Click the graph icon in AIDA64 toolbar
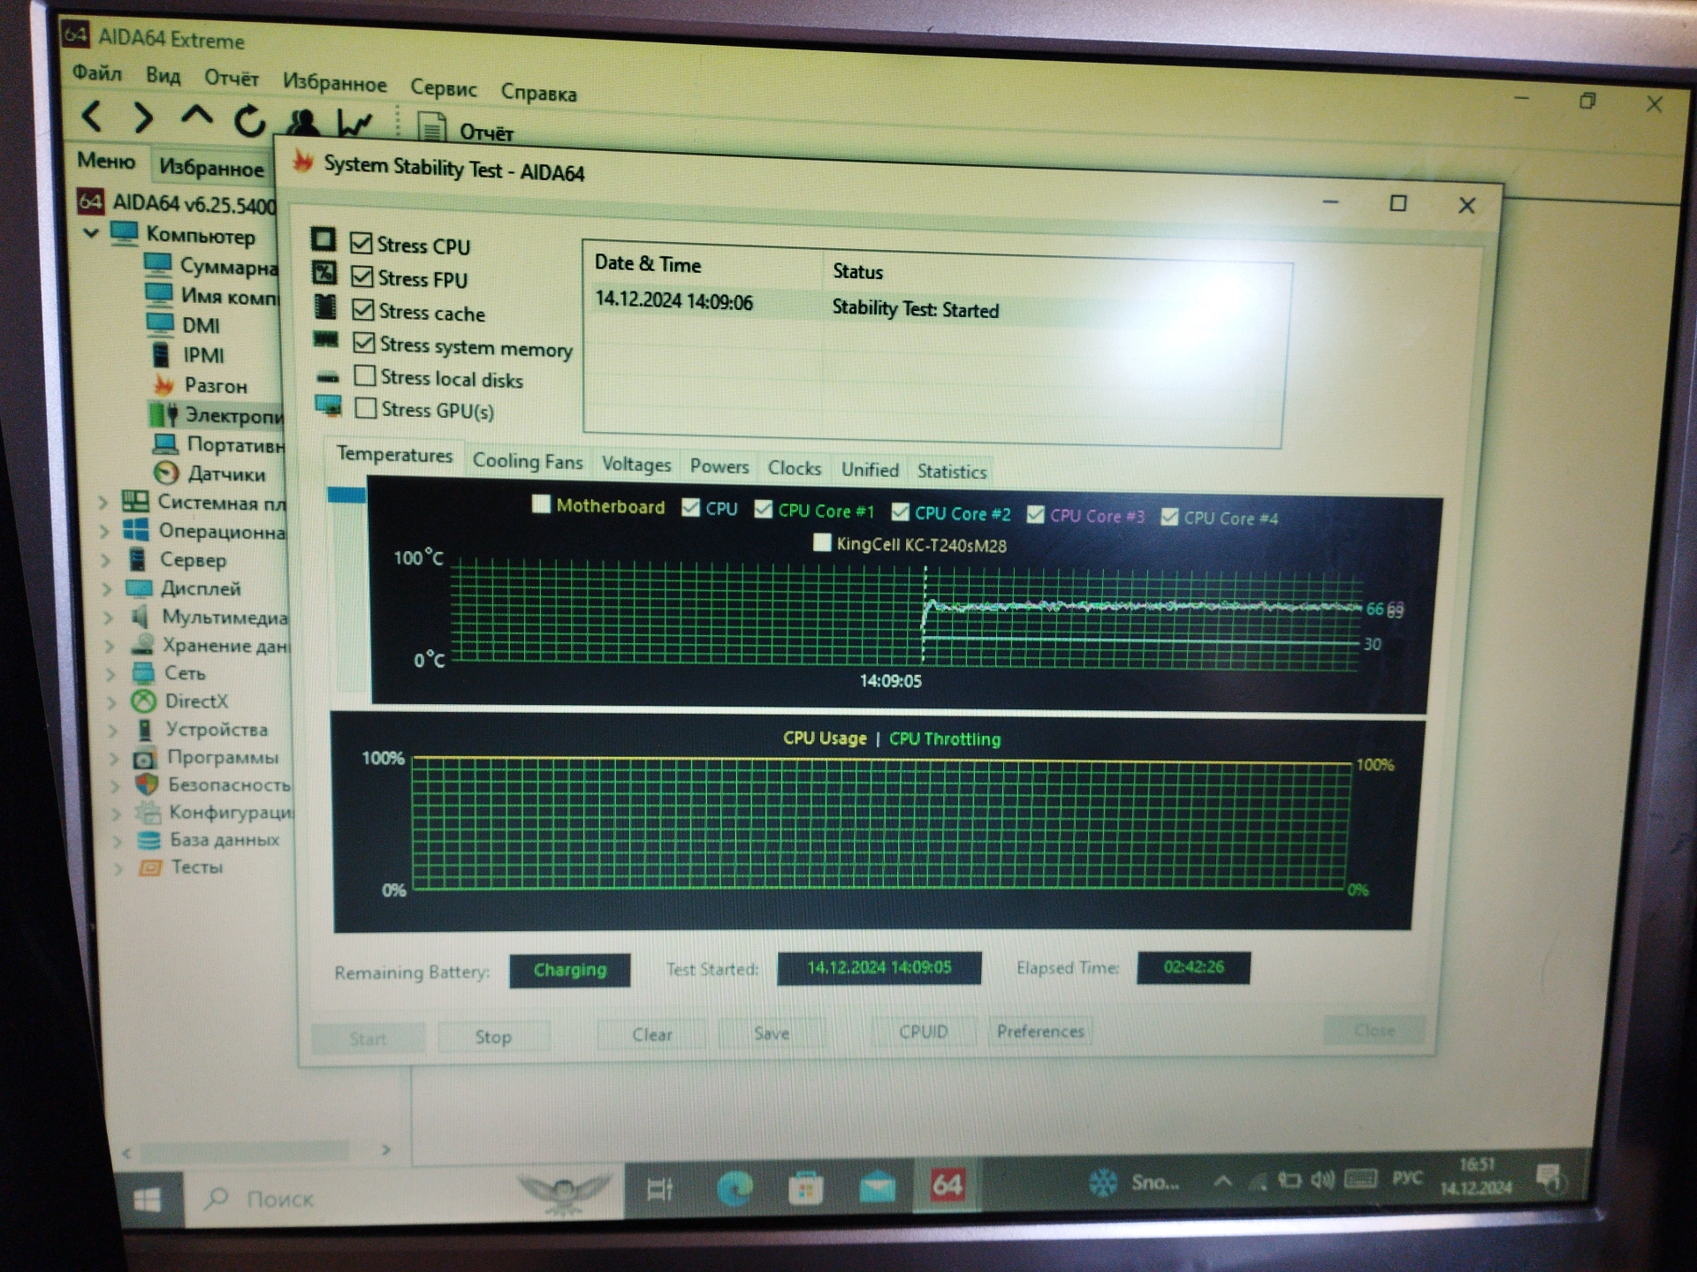The image size is (1697, 1272). (x=355, y=124)
